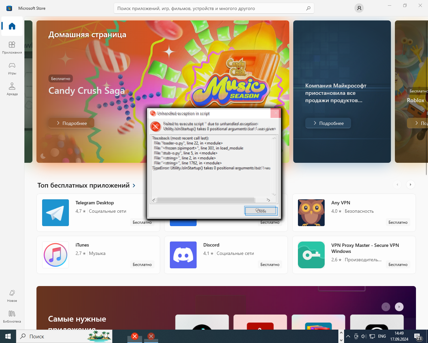This screenshot has width=428, height=343.
Task: Go to next slide in Самые нужные section
Action: click(399, 306)
